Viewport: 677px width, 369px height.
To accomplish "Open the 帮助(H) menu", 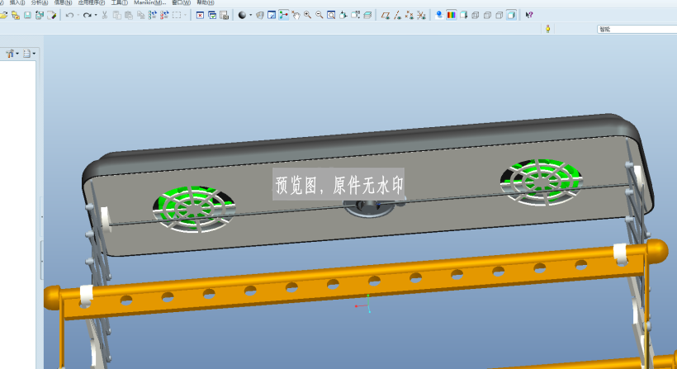I will (x=206, y=2).
